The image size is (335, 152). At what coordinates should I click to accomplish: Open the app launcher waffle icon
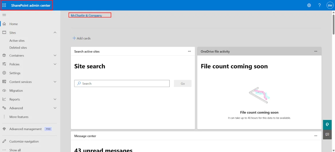click(x=4, y=5)
